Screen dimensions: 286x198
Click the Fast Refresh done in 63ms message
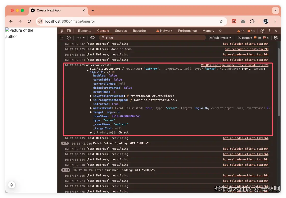109,49
